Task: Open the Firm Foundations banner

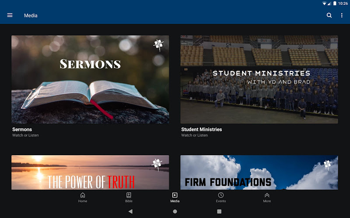Action: click(x=259, y=172)
